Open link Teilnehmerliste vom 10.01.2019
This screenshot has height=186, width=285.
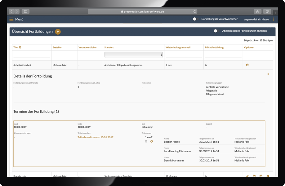click(96, 137)
